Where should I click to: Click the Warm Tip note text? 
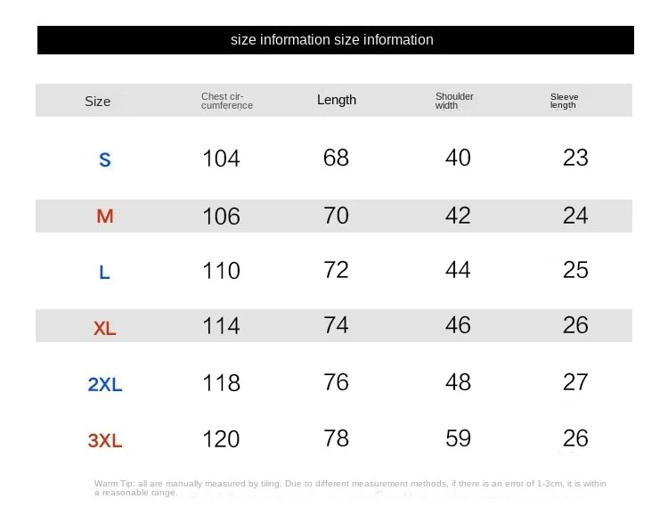click(350, 487)
